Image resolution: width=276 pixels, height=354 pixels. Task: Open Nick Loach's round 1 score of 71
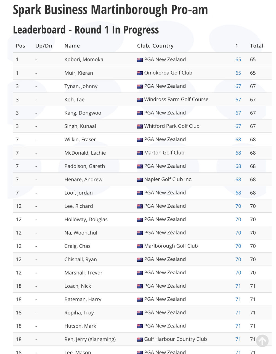(238, 286)
